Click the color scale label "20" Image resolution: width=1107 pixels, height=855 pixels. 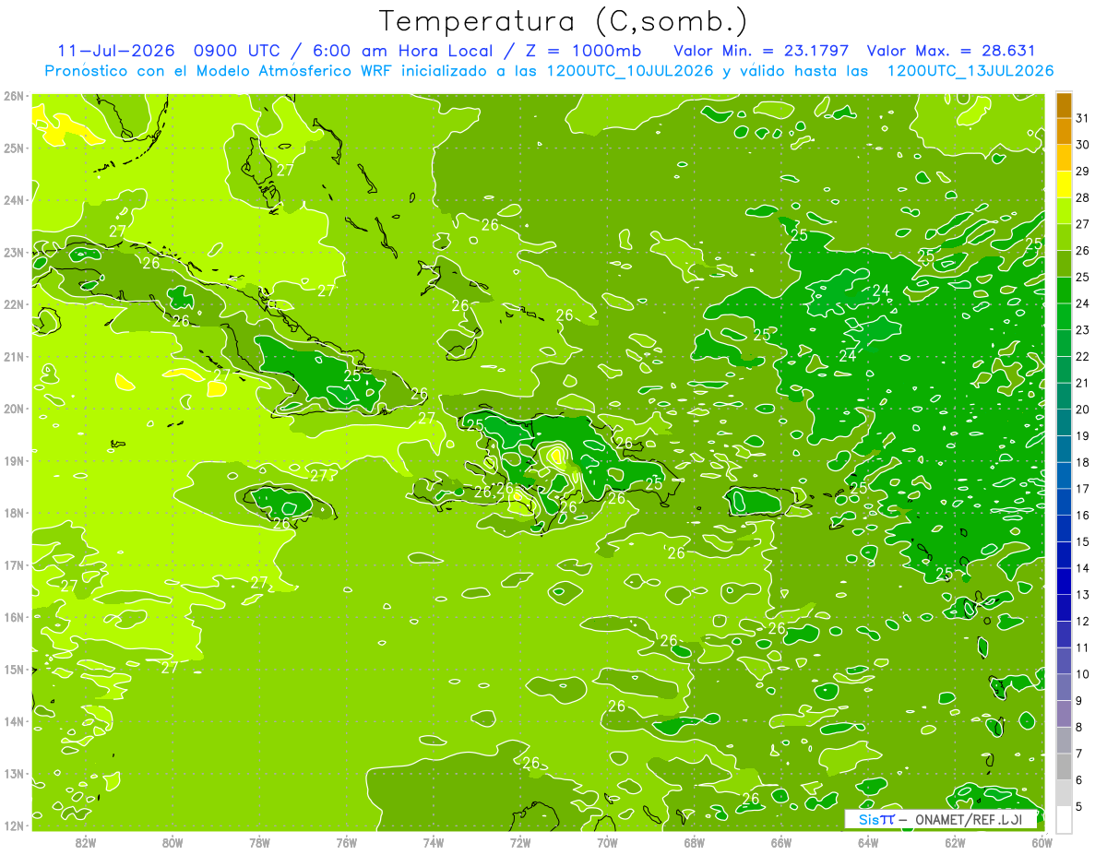click(x=1082, y=410)
